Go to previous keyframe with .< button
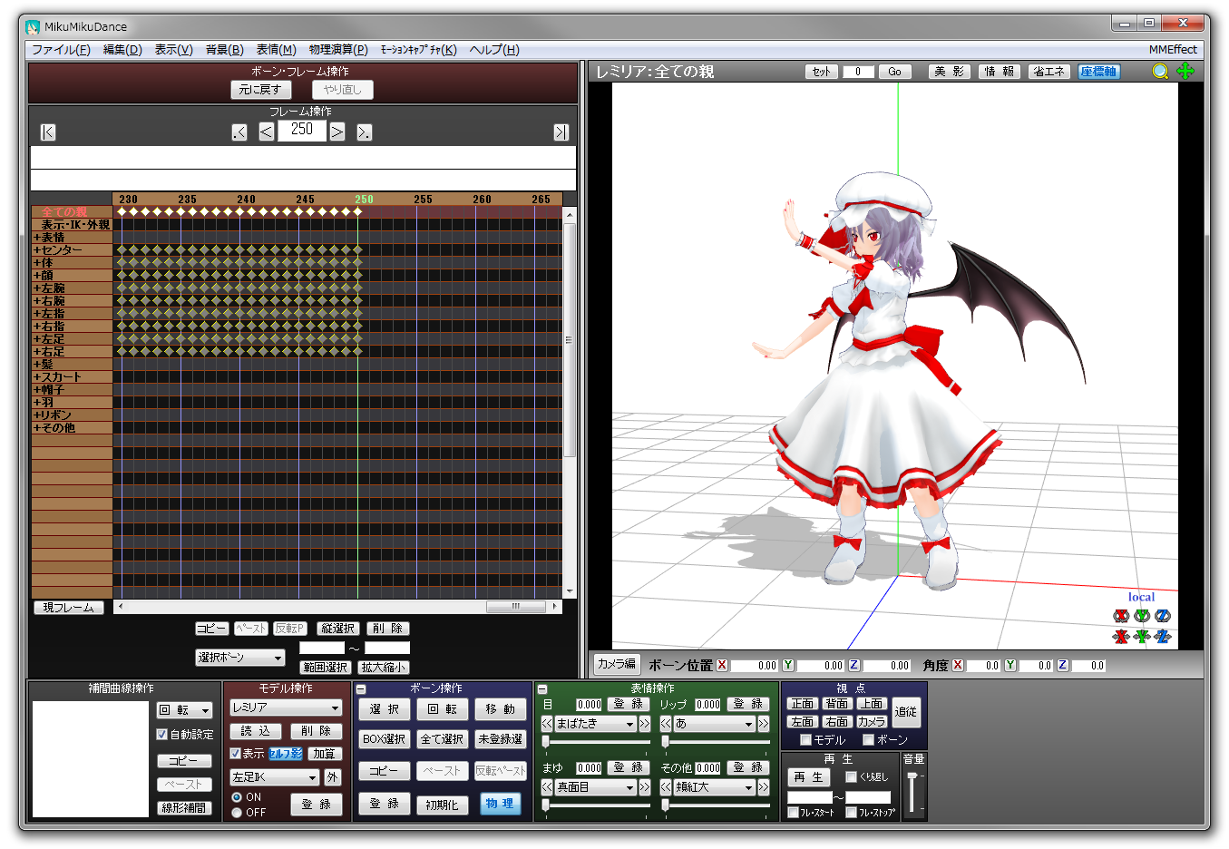The width and height of the screenshot is (1229, 849). point(239,132)
